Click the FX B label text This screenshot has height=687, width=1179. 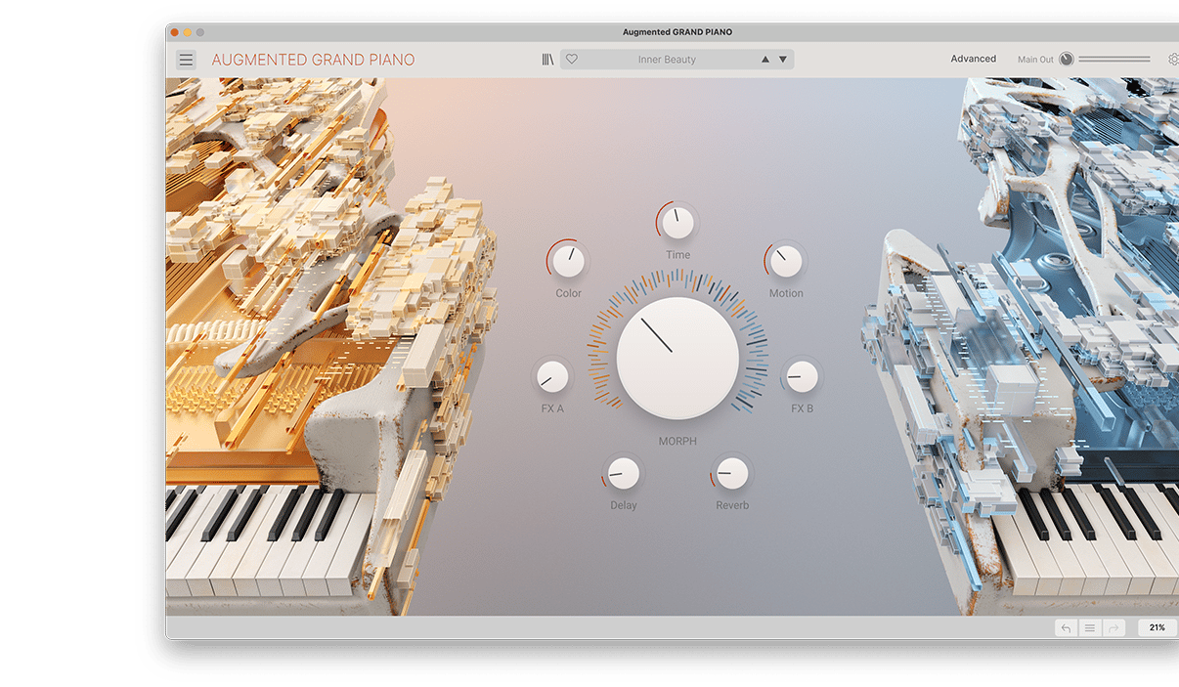point(802,408)
